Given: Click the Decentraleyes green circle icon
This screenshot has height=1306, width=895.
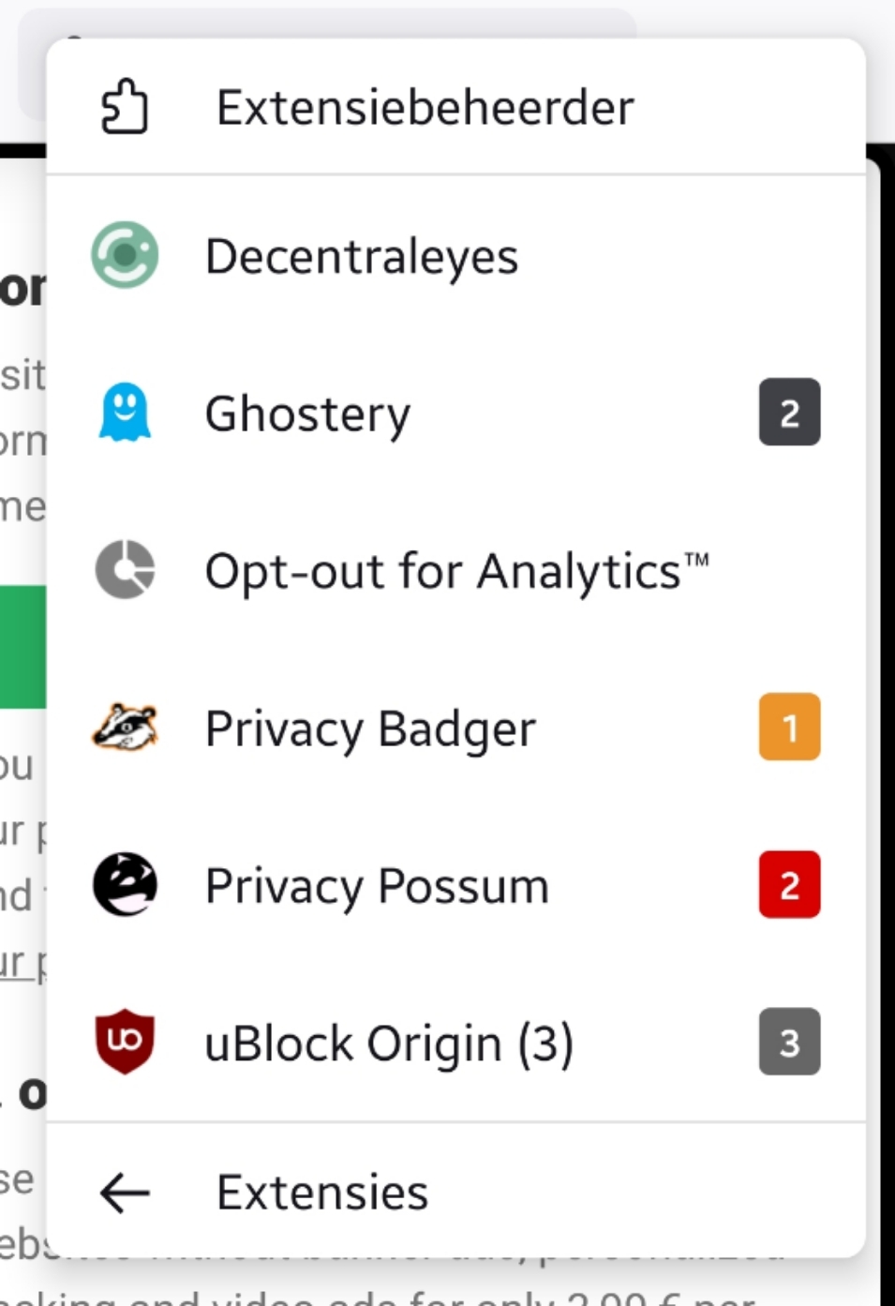Looking at the screenshot, I should (x=125, y=255).
